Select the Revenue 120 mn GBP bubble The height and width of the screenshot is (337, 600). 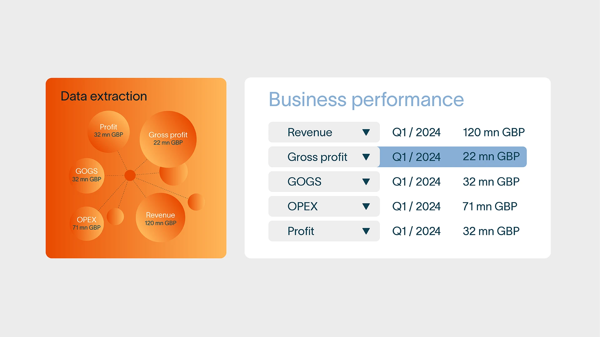(160, 218)
